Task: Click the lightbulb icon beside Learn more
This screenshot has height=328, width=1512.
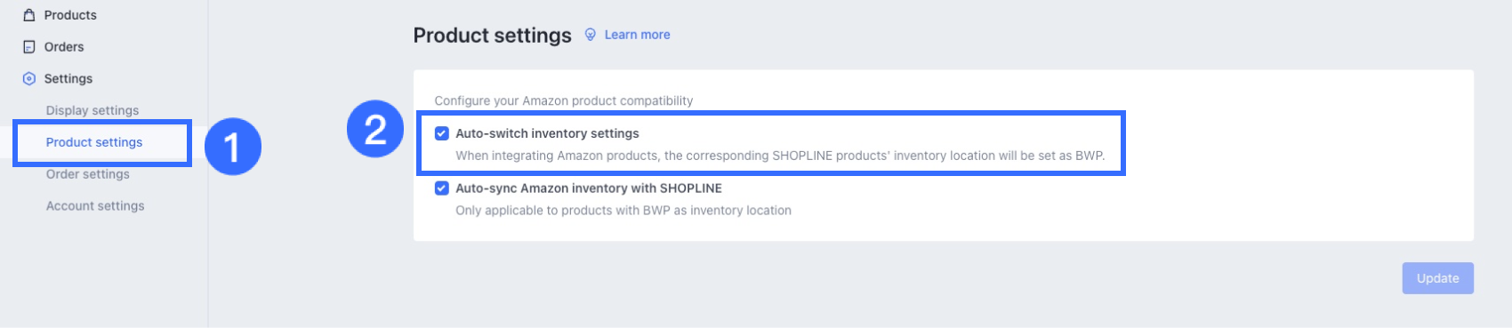Action: click(591, 35)
